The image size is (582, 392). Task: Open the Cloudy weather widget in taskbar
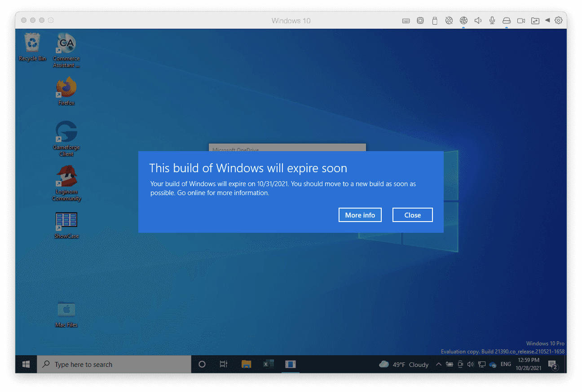click(x=404, y=364)
